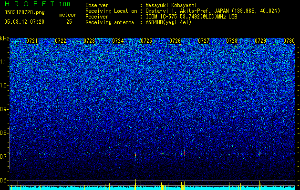
Task: Click the HROFFT 1.0.0 title text
Action: tap(37, 4)
